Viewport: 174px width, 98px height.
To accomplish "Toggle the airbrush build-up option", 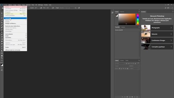I will point(53,8).
